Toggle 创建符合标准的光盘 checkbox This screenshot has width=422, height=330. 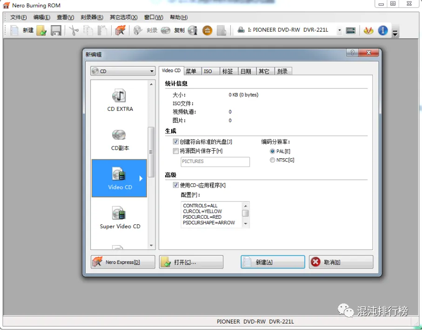tap(176, 141)
